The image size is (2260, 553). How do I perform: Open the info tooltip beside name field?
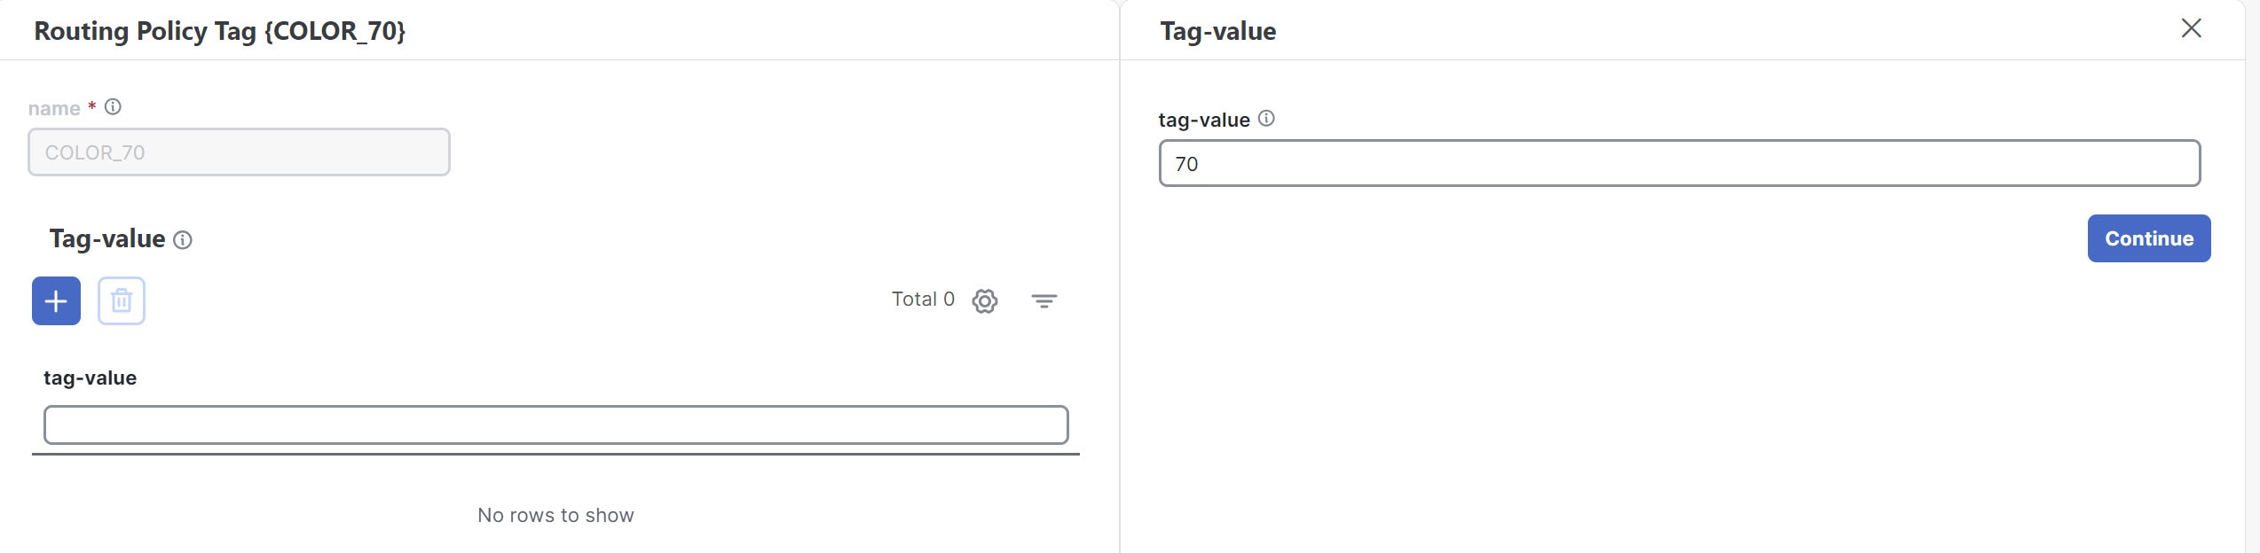(x=112, y=105)
